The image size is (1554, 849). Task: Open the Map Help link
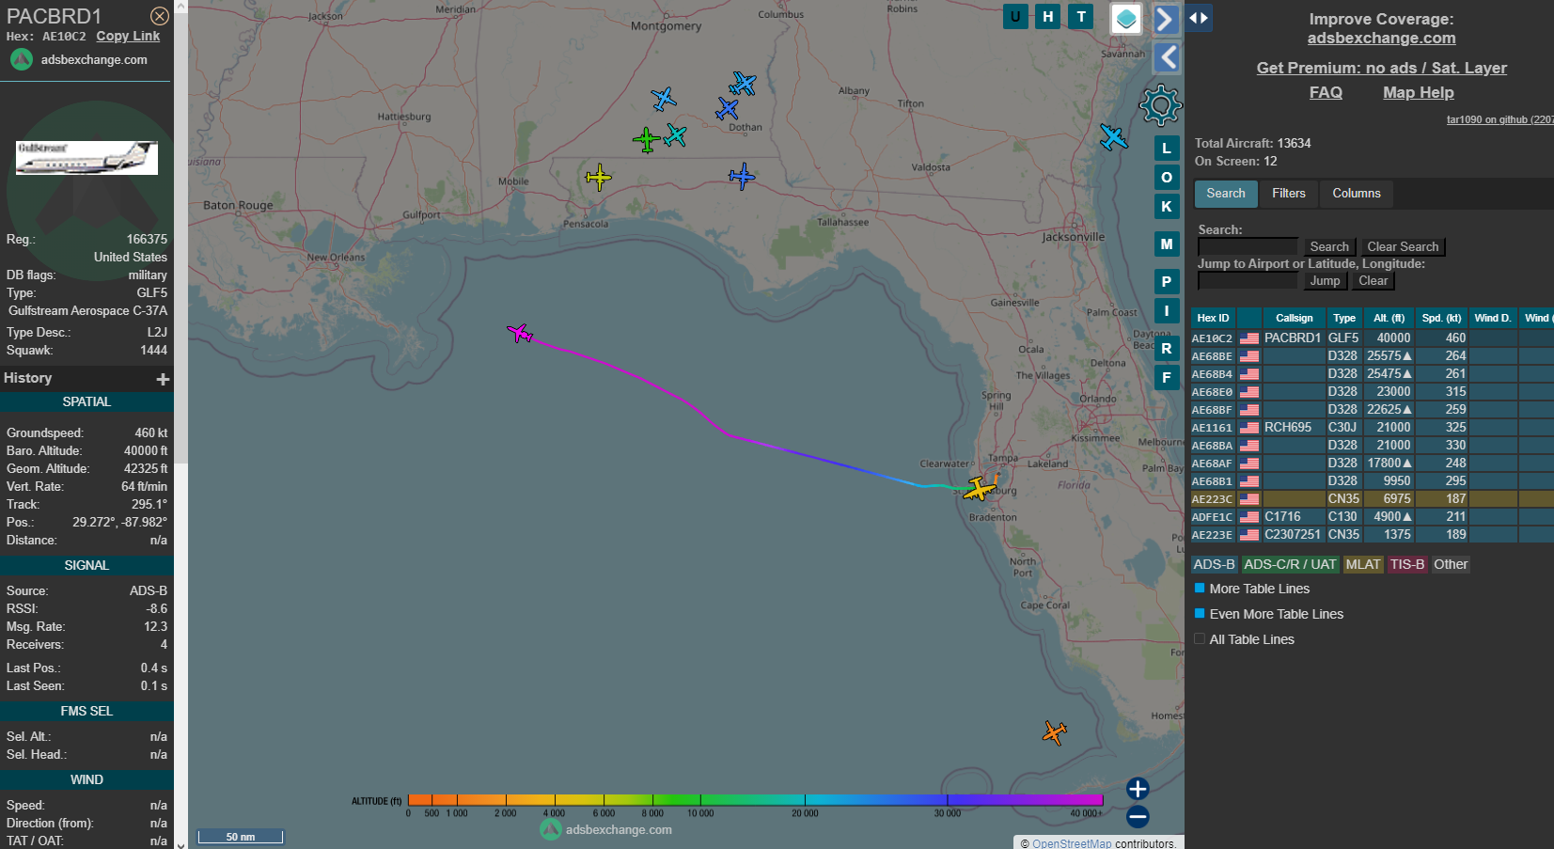click(x=1418, y=92)
